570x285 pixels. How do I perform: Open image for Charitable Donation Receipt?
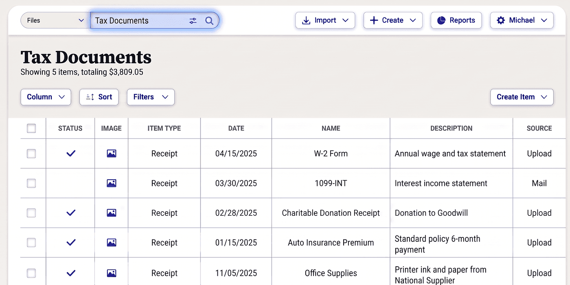coord(112,213)
